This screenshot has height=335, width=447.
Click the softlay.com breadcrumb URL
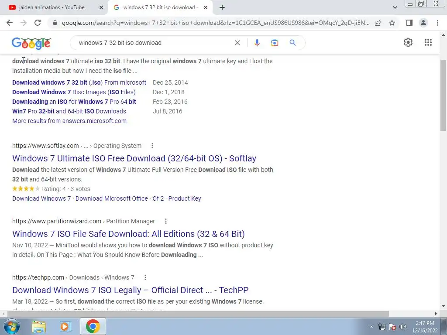pyautogui.click(x=77, y=146)
